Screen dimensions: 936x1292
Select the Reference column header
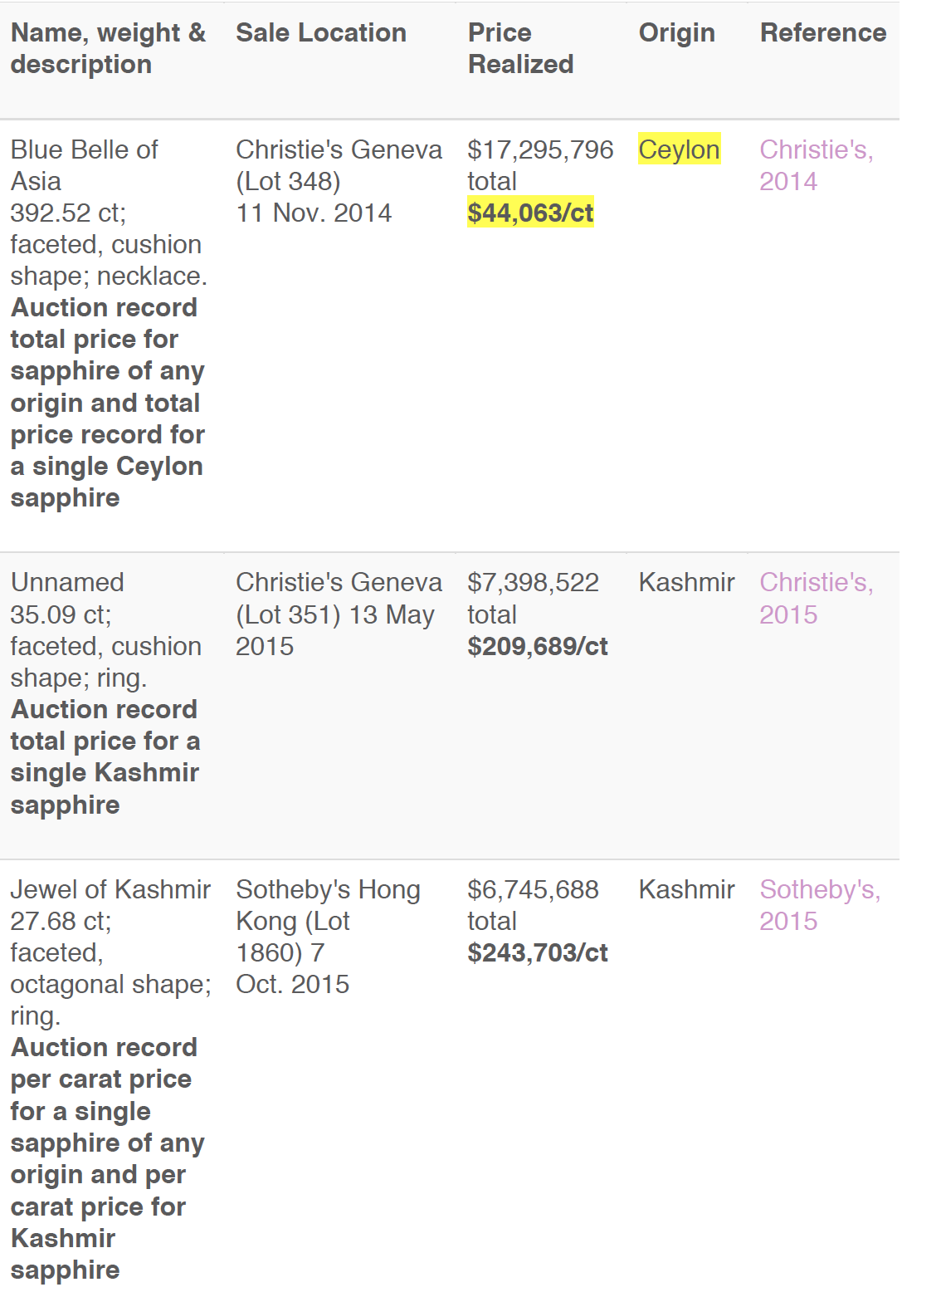[823, 32]
